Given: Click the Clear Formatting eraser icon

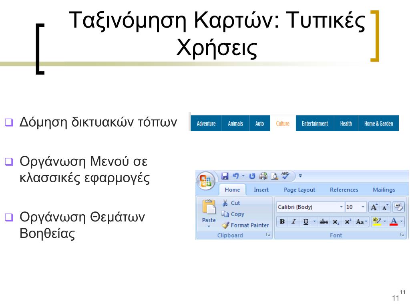Looking at the screenshot, I should (x=398, y=207).
